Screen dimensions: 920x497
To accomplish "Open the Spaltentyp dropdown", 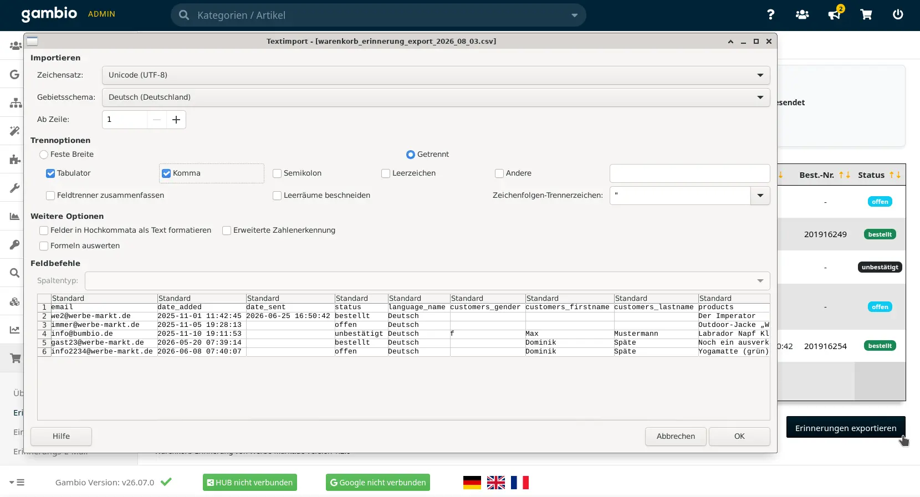I will tap(427, 281).
